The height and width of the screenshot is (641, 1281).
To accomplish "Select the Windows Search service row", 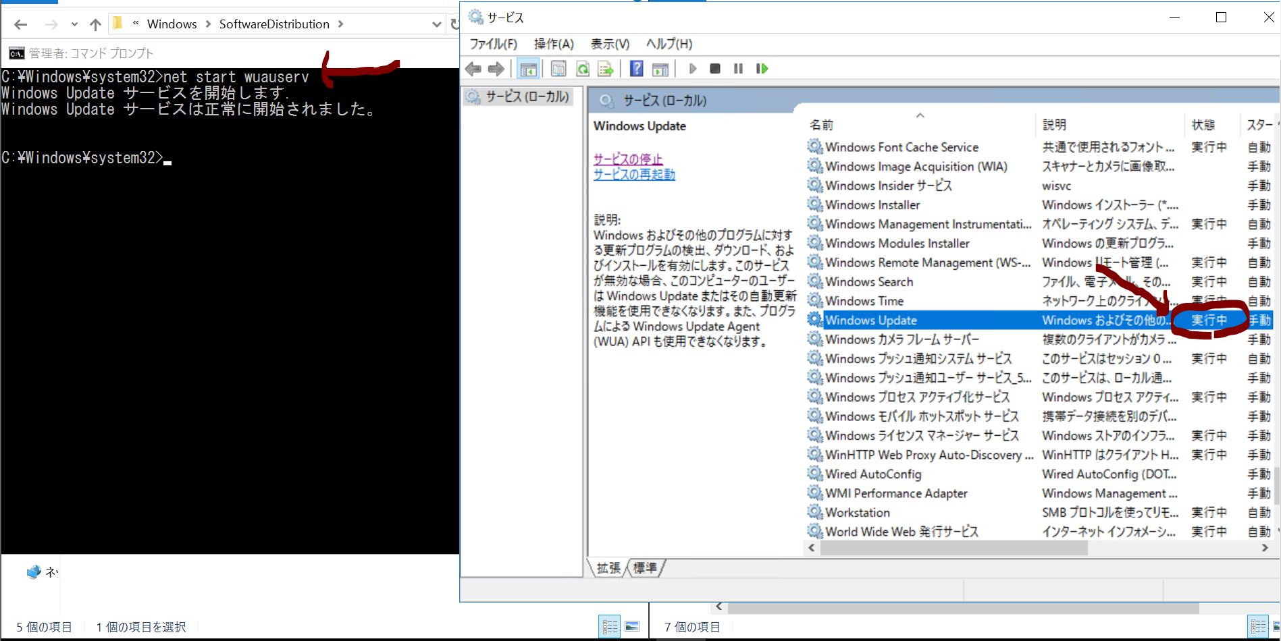I will (869, 282).
